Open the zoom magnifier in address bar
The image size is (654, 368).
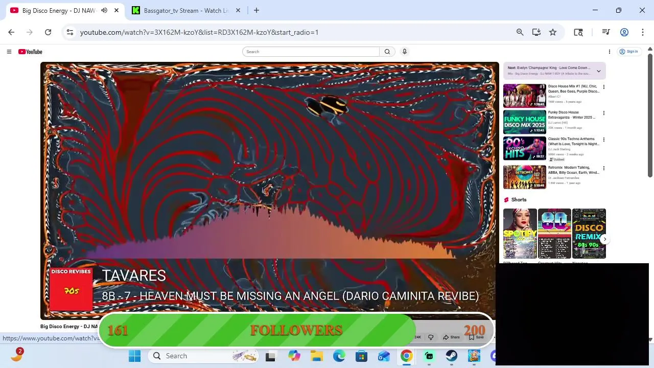coord(520,32)
